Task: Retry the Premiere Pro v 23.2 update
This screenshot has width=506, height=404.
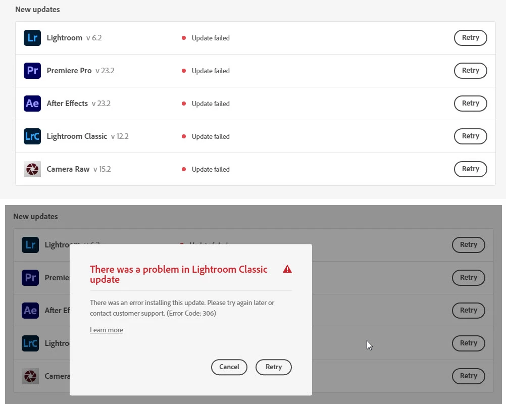Action: coord(470,71)
